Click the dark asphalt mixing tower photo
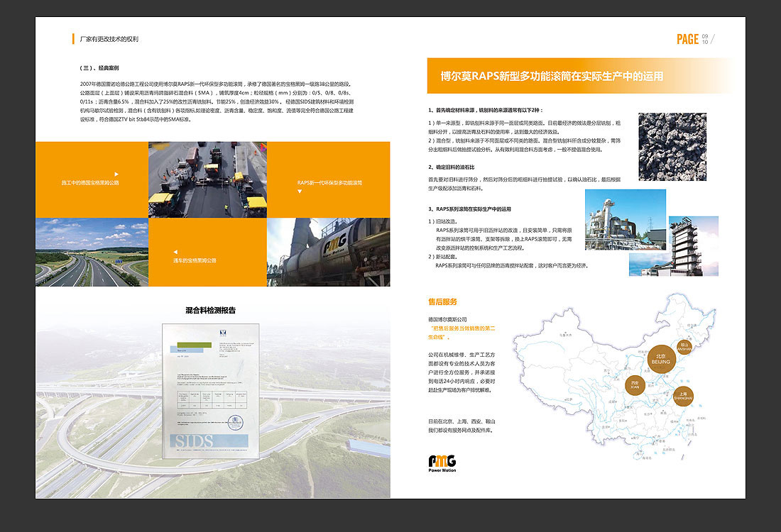The height and width of the screenshot is (532, 781). (692, 240)
